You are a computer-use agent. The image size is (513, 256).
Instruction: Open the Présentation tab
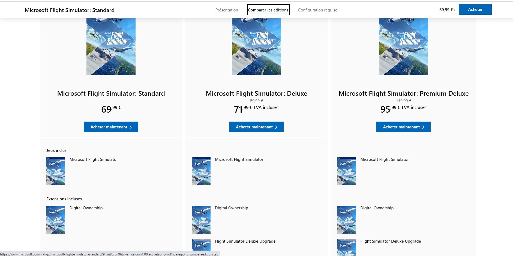227,10
